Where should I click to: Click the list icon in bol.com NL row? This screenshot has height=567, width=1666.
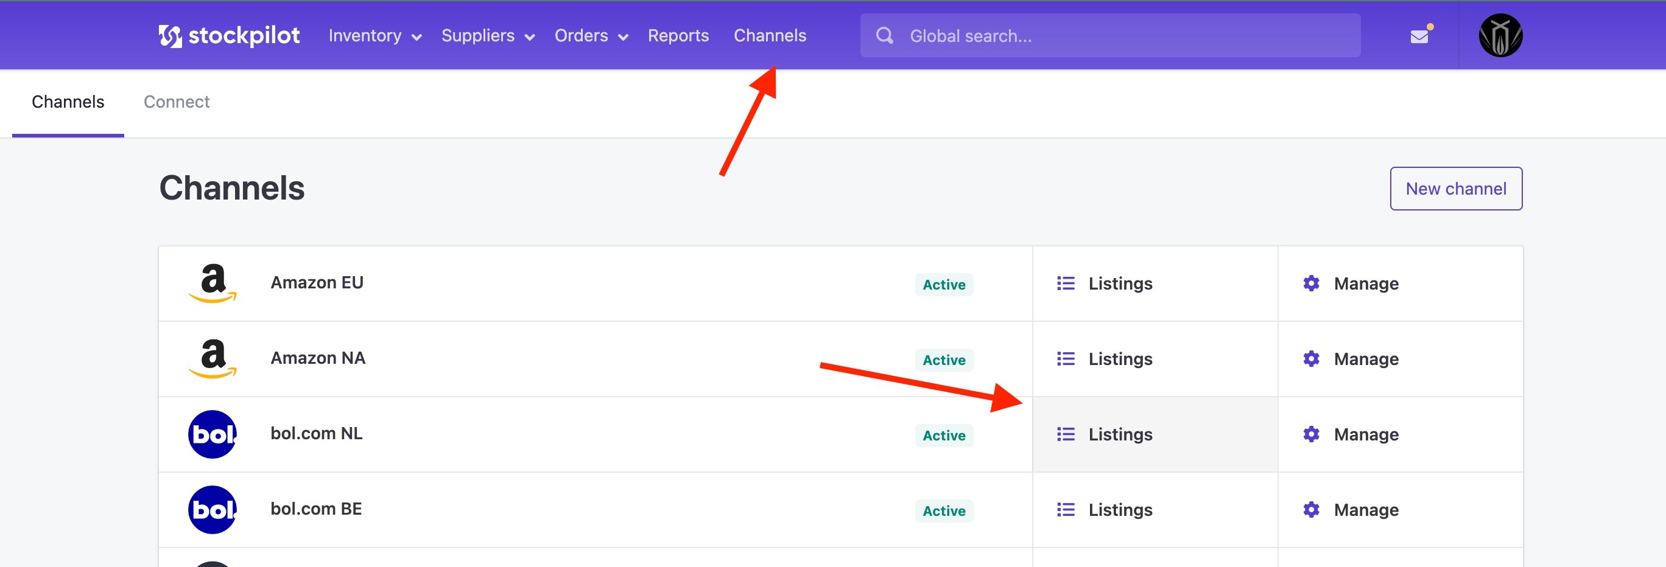click(x=1066, y=434)
